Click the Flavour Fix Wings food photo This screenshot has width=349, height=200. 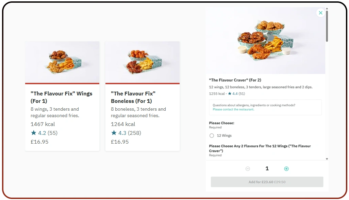(x=62, y=62)
